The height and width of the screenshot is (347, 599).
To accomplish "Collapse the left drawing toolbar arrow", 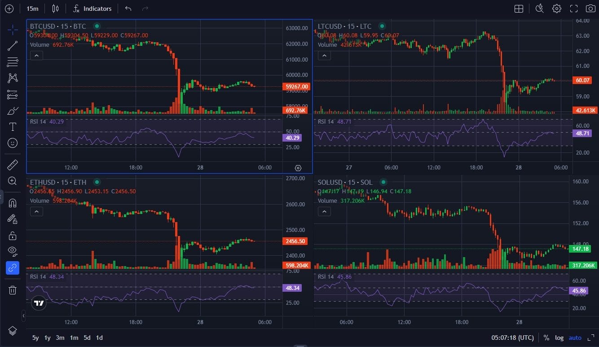I will point(24,316).
